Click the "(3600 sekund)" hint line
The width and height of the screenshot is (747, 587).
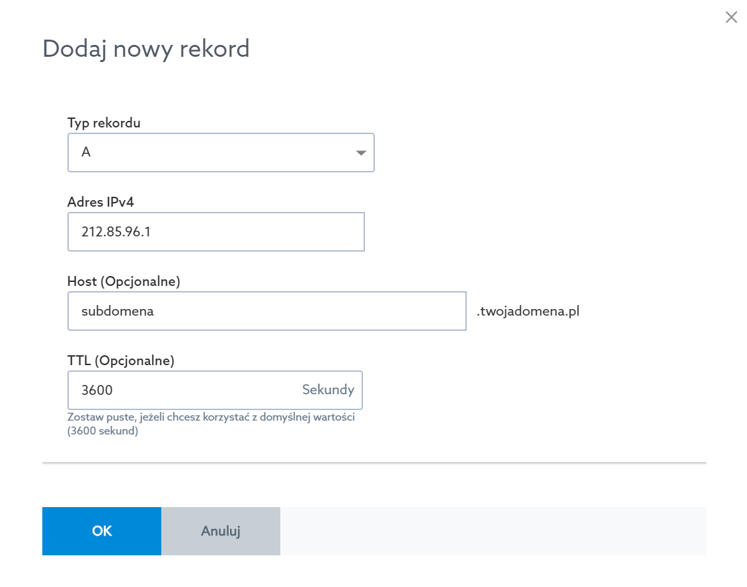[102, 432]
